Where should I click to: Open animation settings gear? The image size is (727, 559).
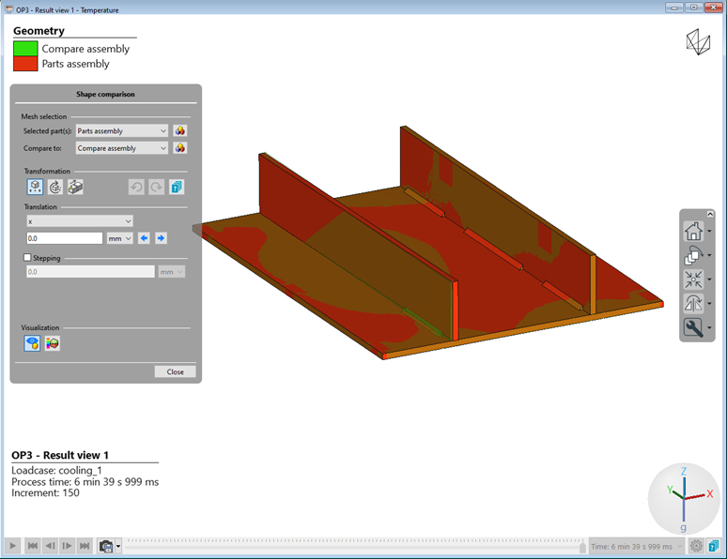[x=696, y=546]
